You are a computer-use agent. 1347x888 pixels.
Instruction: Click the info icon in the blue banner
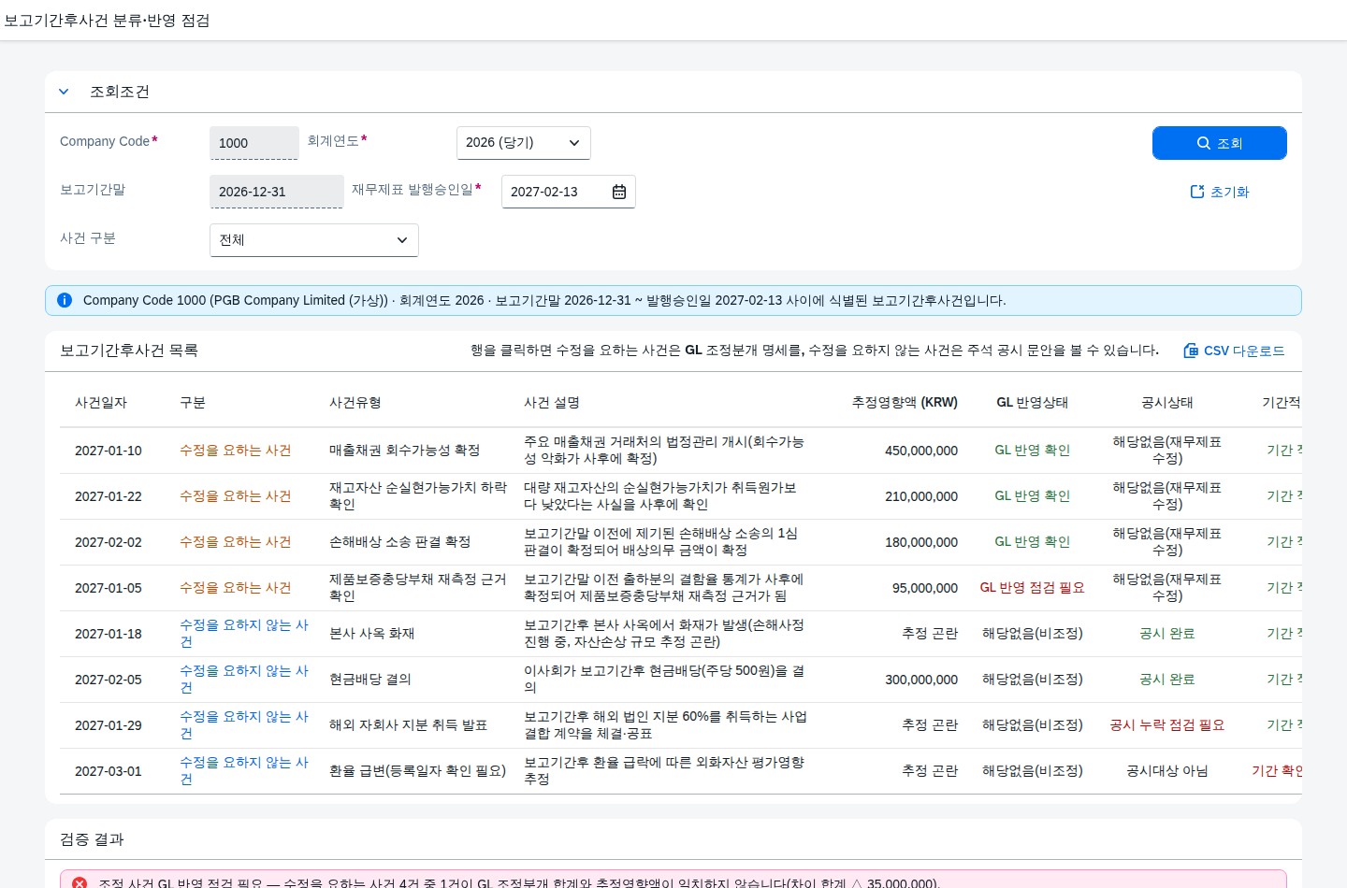65,300
